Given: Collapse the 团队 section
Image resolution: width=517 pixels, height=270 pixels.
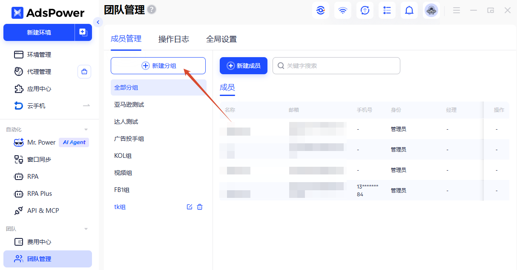Looking at the screenshot, I should (x=86, y=229).
